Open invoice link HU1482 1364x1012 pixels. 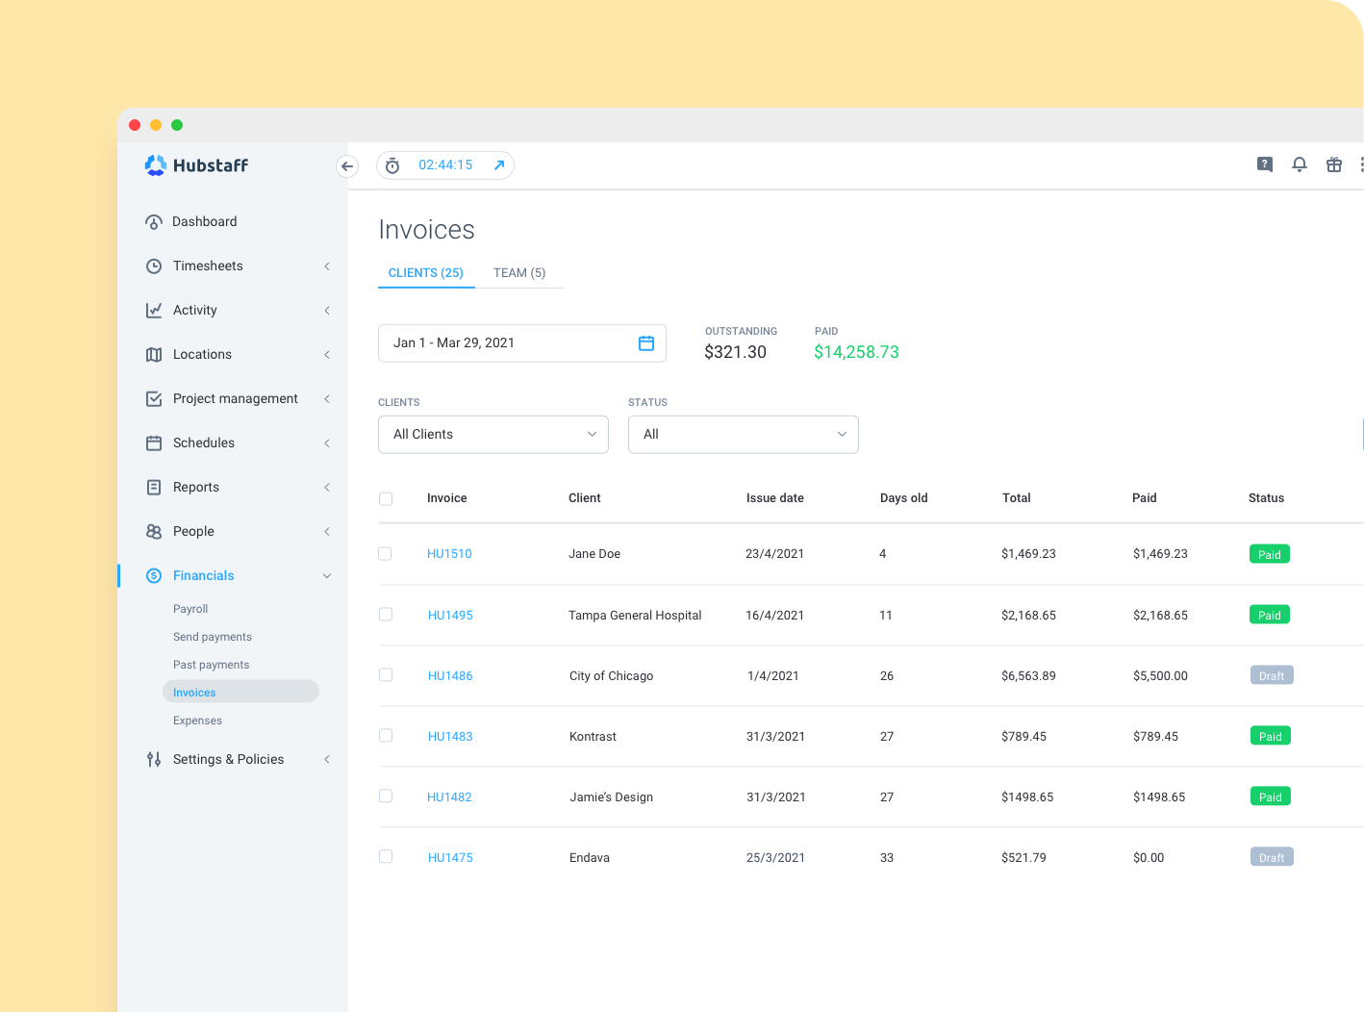point(449,797)
